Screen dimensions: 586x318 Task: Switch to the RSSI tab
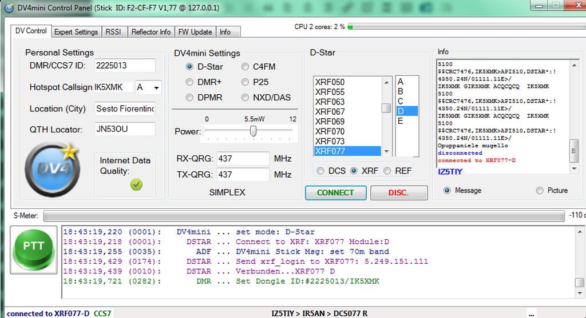pos(113,32)
